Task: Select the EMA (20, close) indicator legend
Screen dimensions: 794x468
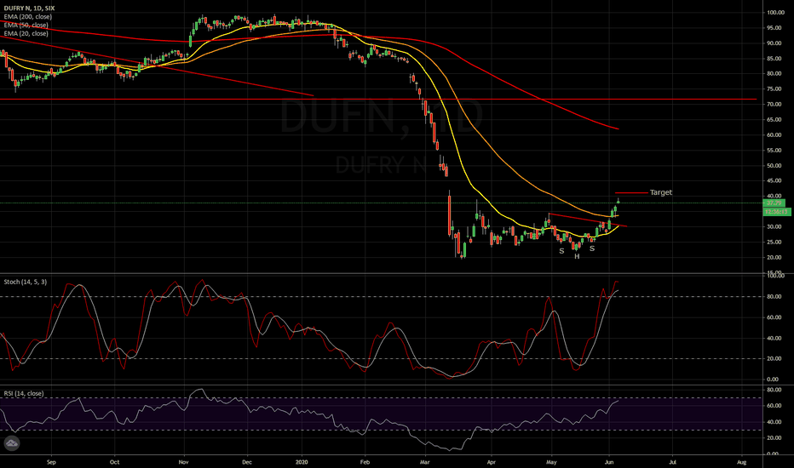Action: tap(26, 33)
